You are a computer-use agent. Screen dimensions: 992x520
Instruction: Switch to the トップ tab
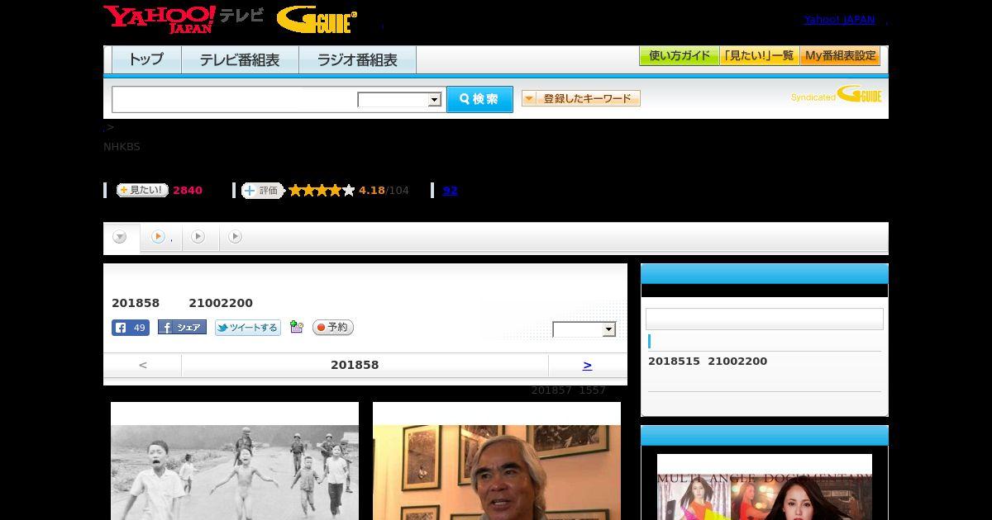tap(146, 59)
